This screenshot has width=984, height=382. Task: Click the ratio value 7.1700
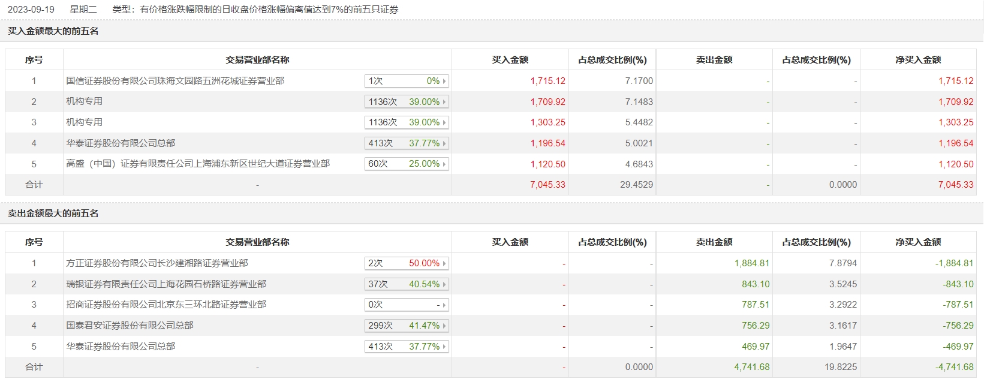click(x=639, y=81)
